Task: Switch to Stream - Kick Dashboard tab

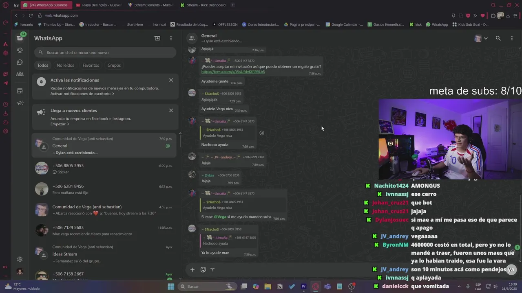Action: [x=202, y=5]
